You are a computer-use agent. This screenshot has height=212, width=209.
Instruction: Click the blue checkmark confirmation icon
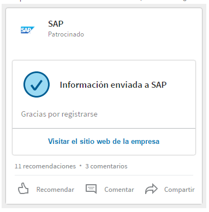click(x=37, y=84)
